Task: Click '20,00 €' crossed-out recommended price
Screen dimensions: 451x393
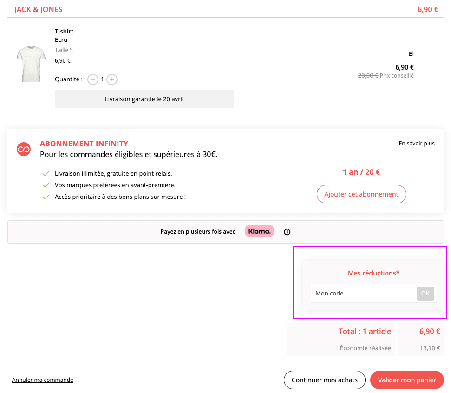Action: tap(368, 75)
